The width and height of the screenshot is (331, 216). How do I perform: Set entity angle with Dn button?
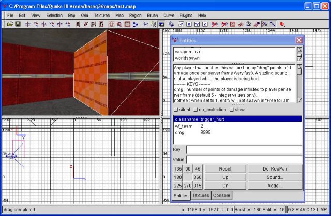(225, 186)
